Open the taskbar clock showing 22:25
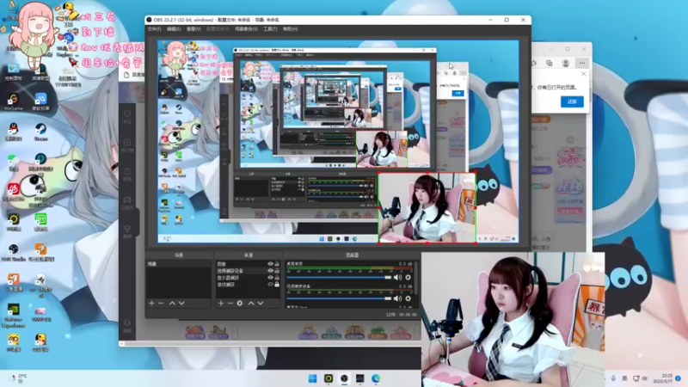688x387 pixels. pyautogui.click(x=663, y=378)
